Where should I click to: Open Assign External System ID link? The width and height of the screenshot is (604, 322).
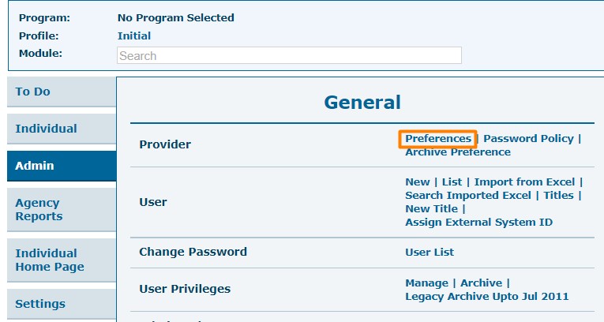point(478,223)
